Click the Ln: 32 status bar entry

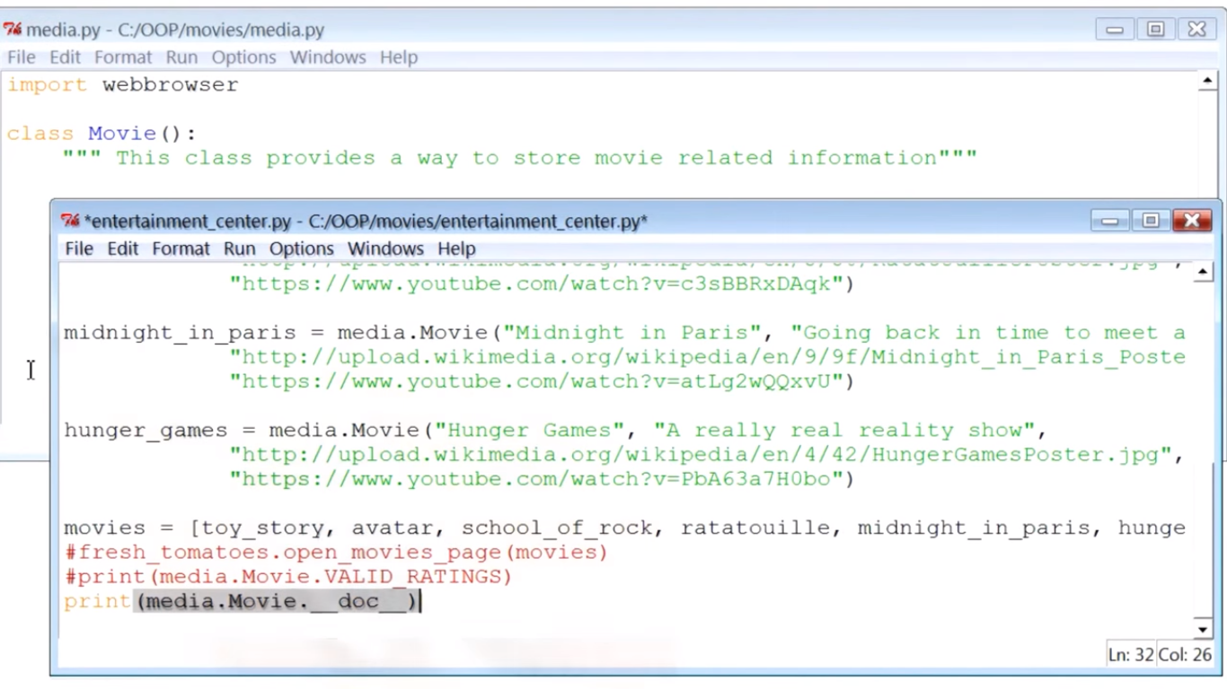(x=1131, y=655)
